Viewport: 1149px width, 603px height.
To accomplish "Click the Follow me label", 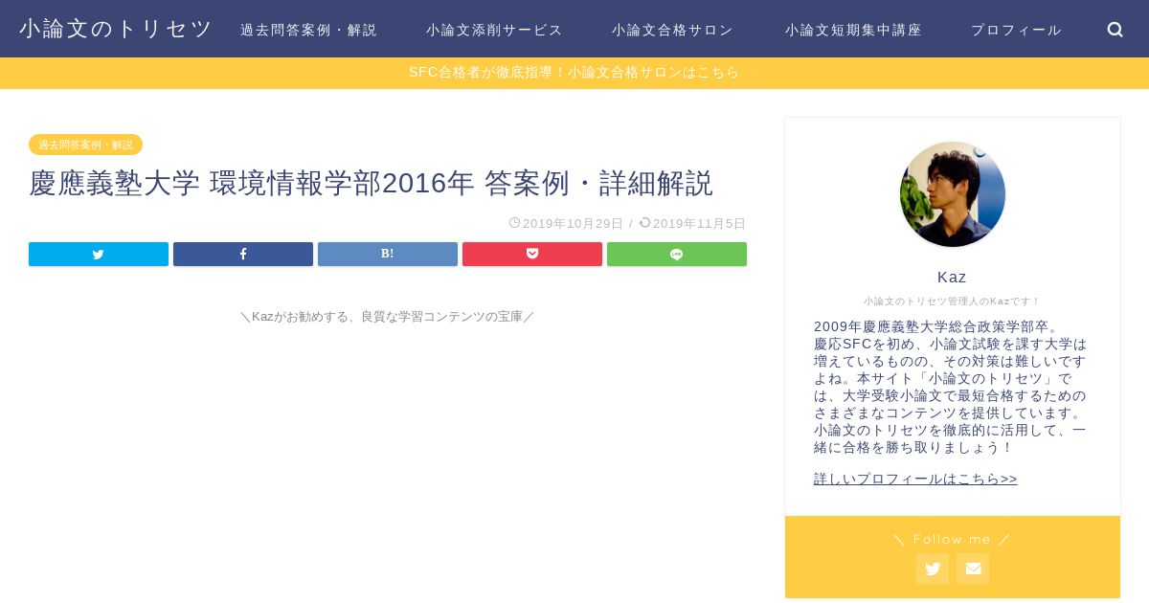I will tap(953, 539).
